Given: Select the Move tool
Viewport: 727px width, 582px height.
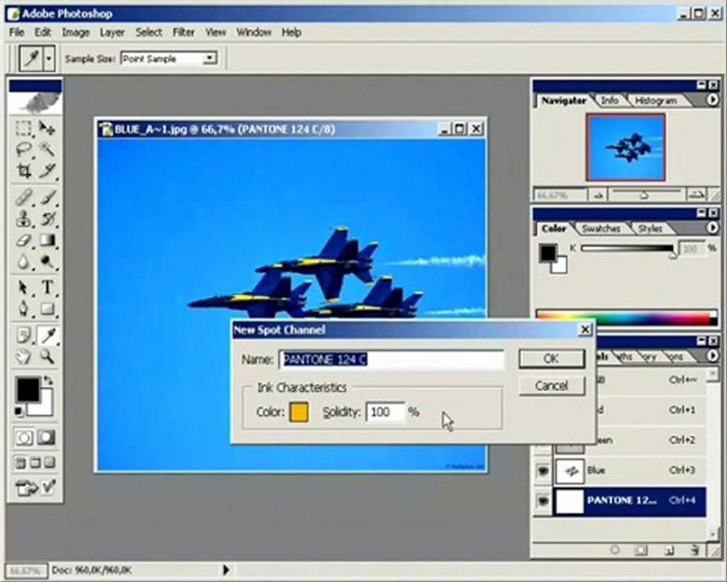Looking at the screenshot, I should coord(48,128).
